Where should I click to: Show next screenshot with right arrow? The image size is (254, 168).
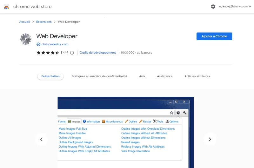(210, 139)
